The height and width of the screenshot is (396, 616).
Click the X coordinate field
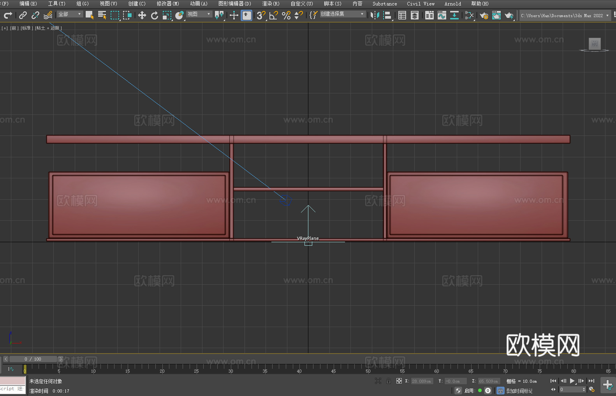(x=422, y=381)
